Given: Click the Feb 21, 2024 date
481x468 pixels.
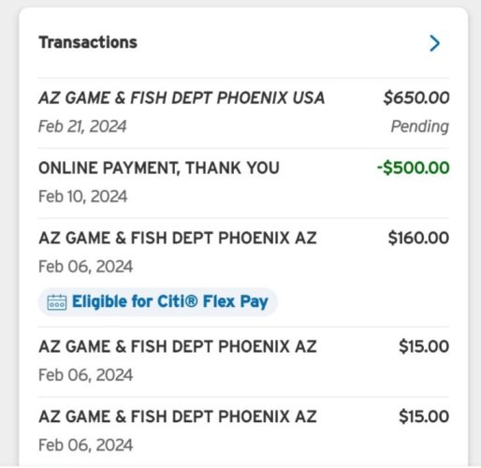Looking at the screenshot, I should pos(82,126).
